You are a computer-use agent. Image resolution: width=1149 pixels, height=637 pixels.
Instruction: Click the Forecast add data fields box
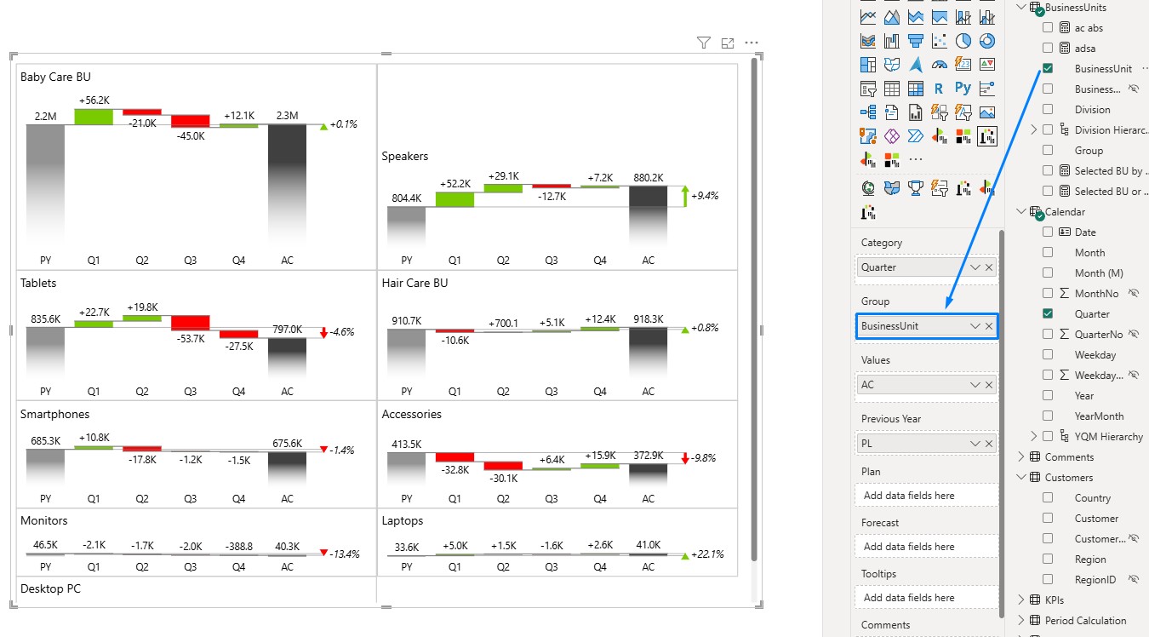click(926, 547)
